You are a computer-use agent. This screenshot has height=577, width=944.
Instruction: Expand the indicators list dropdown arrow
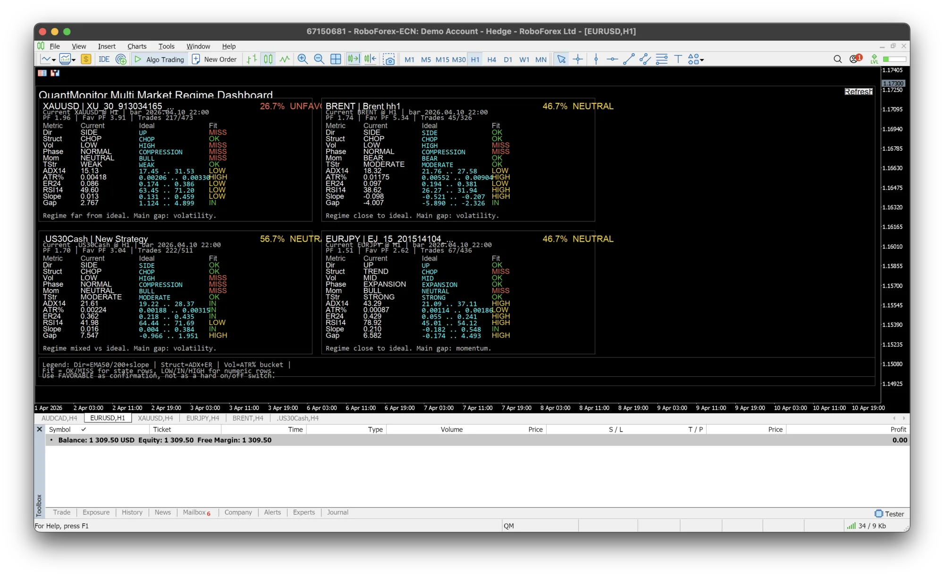coord(74,60)
